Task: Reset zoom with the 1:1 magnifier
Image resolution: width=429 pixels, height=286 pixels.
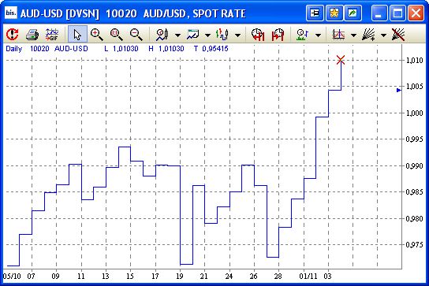Action: point(116,35)
